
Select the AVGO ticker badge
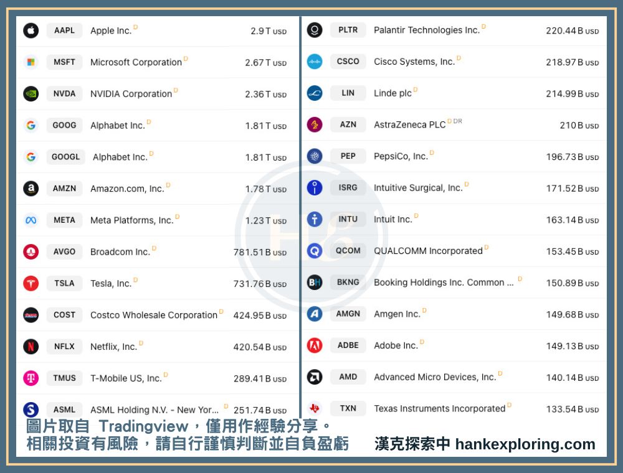click(64, 251)
